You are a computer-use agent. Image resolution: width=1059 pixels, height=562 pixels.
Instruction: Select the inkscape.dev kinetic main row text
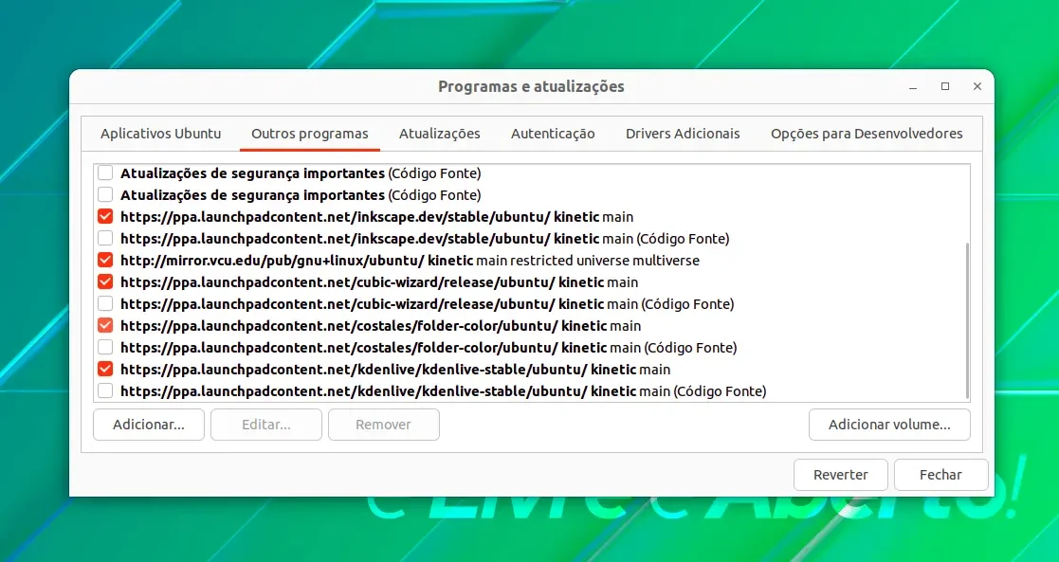pos(377,217)
